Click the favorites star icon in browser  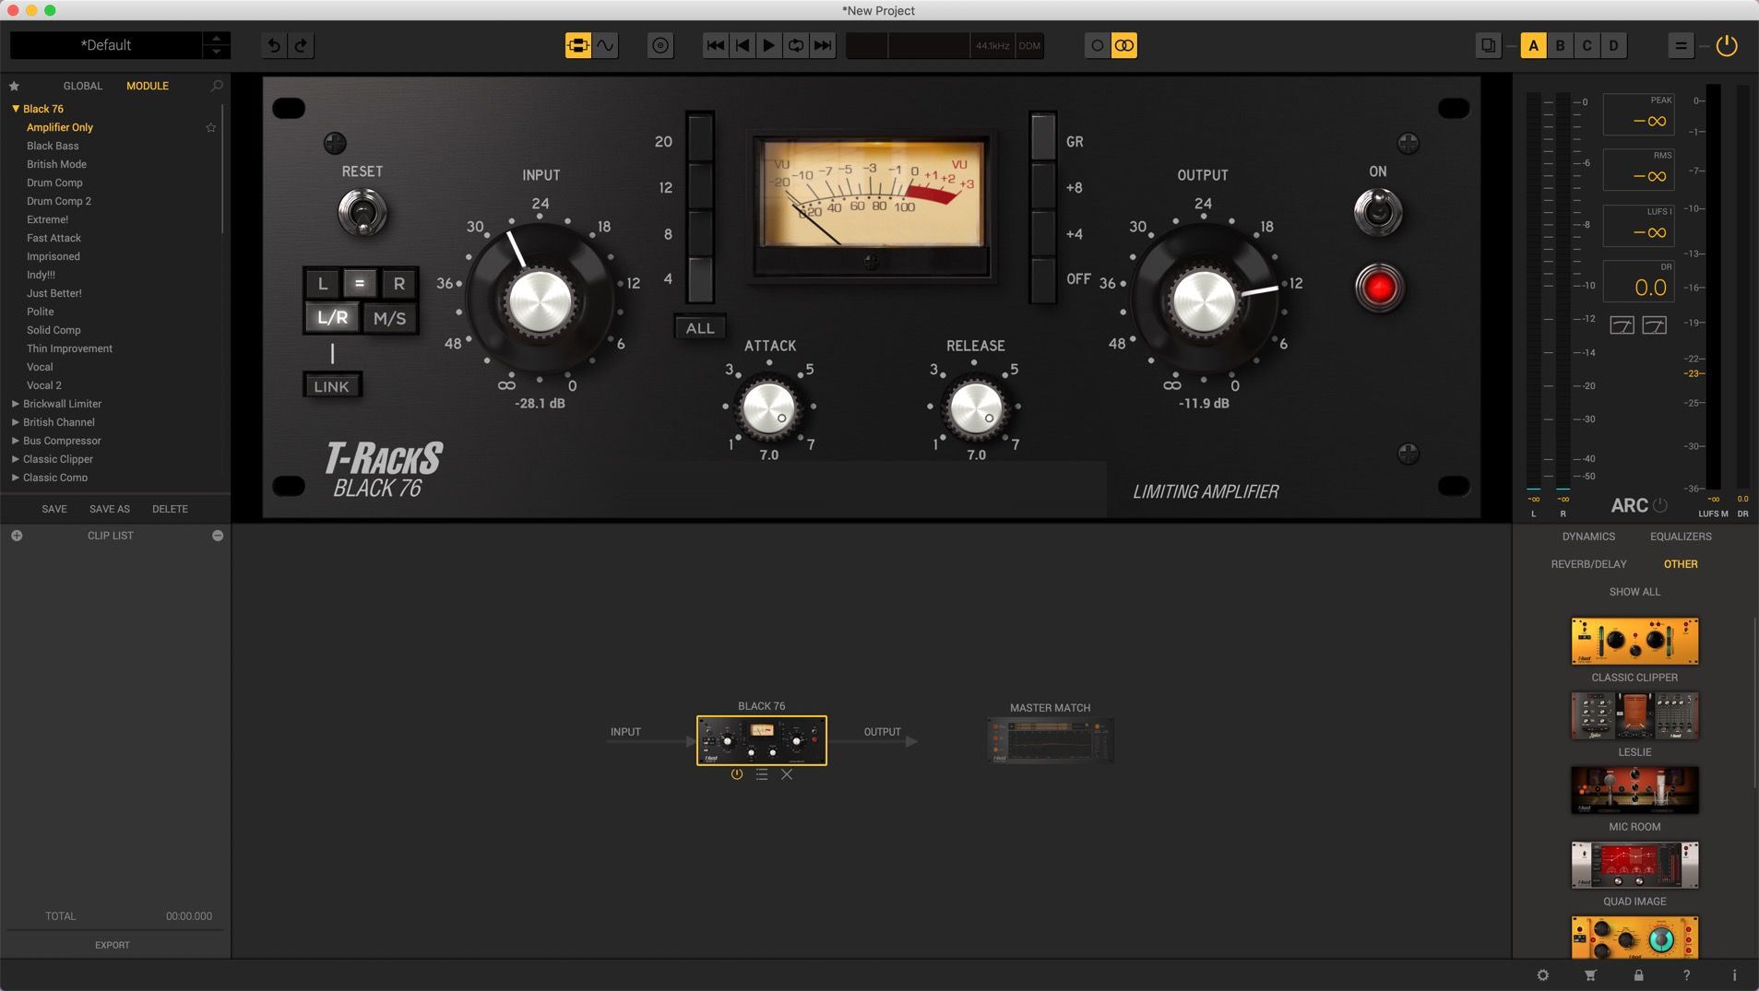pos(14,86)
